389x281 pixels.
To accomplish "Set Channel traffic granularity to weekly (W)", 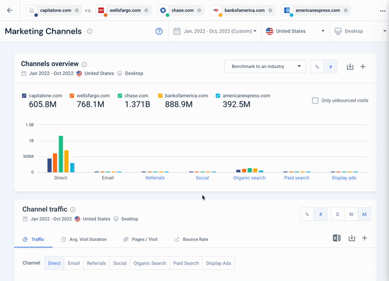I will coord(351,214).
